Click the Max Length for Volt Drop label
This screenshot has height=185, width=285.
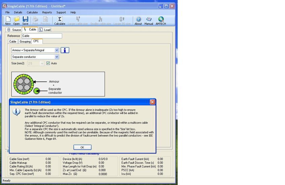[x=80, y=166]
